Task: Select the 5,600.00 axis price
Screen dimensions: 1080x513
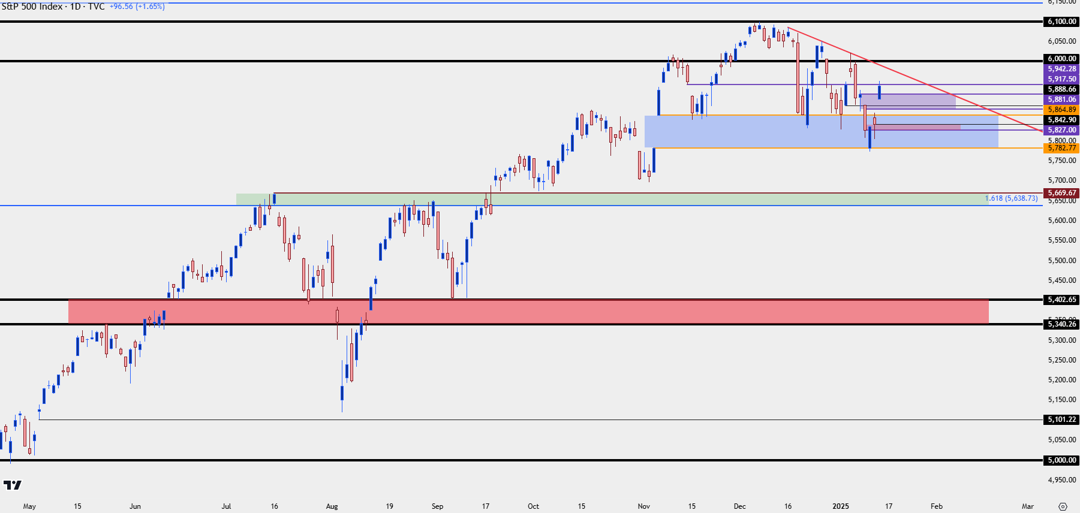Action: pyautogui.click(x=1062, y=221)
